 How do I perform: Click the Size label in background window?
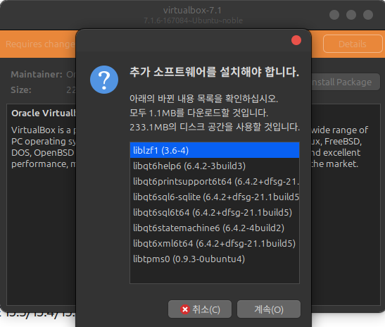click(21, 90)
